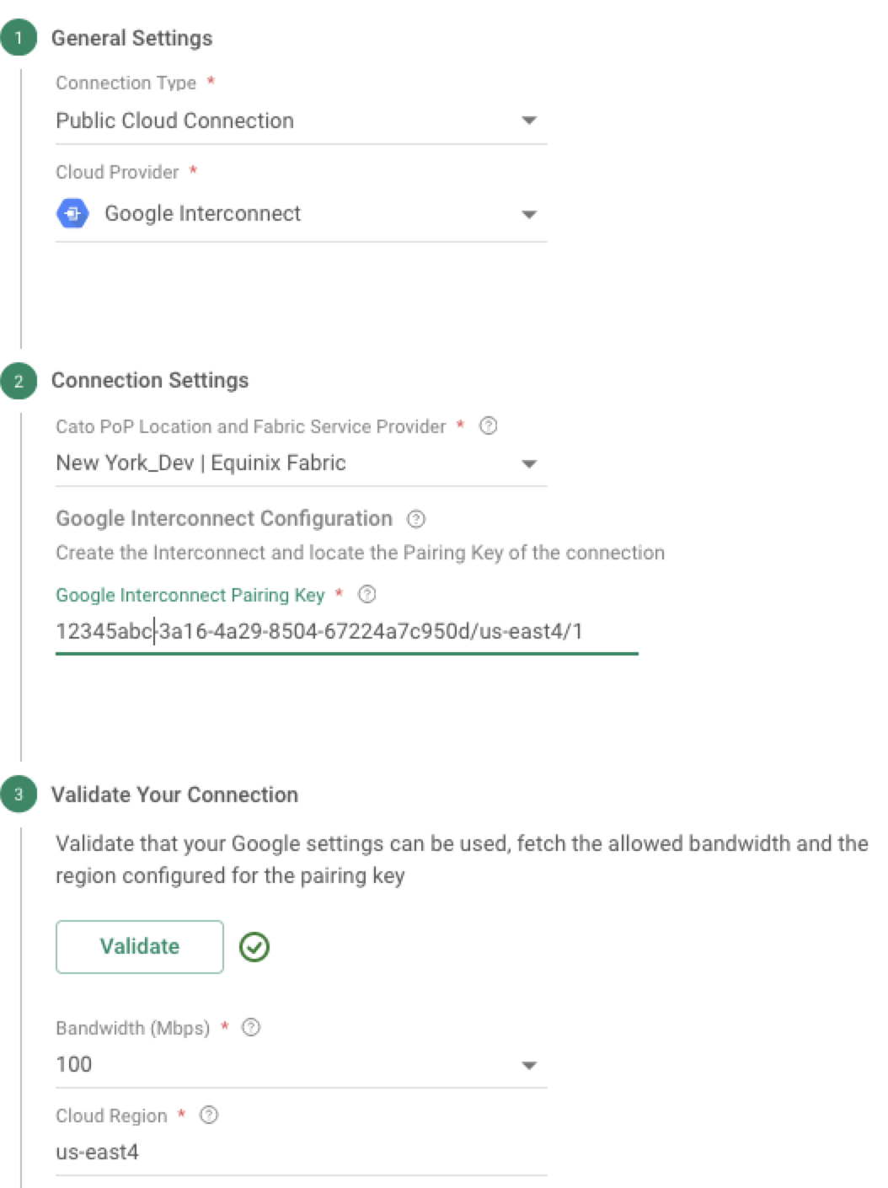Open the Bandwidth (Mbps) dropdown

529,1064
